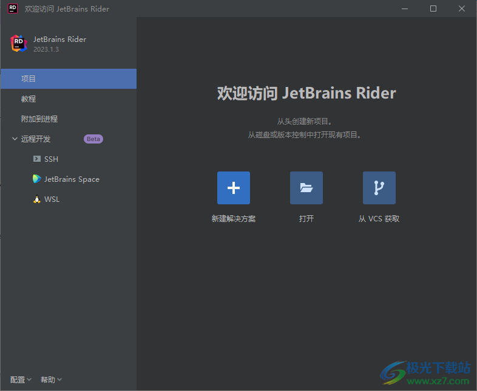Click the 新建解决方案 label
The width and height of the screenshot is (477, 391).
point(233,218)
